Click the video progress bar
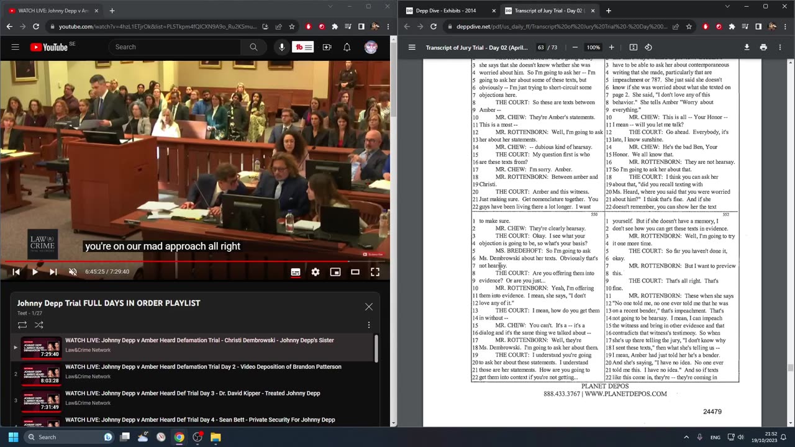 click(195, 261)
